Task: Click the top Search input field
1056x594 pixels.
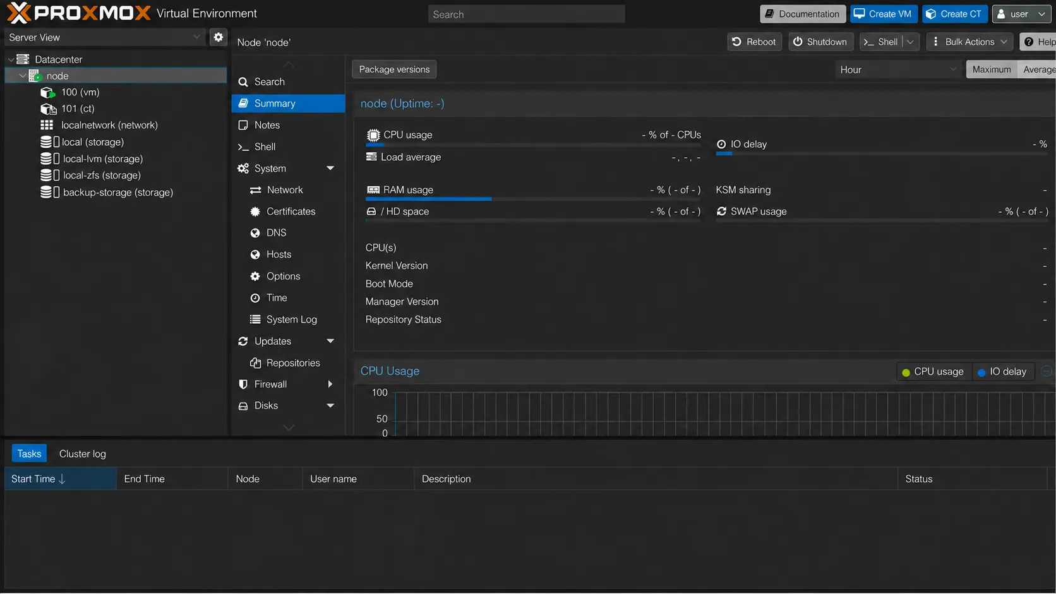Action: (527, 14)
